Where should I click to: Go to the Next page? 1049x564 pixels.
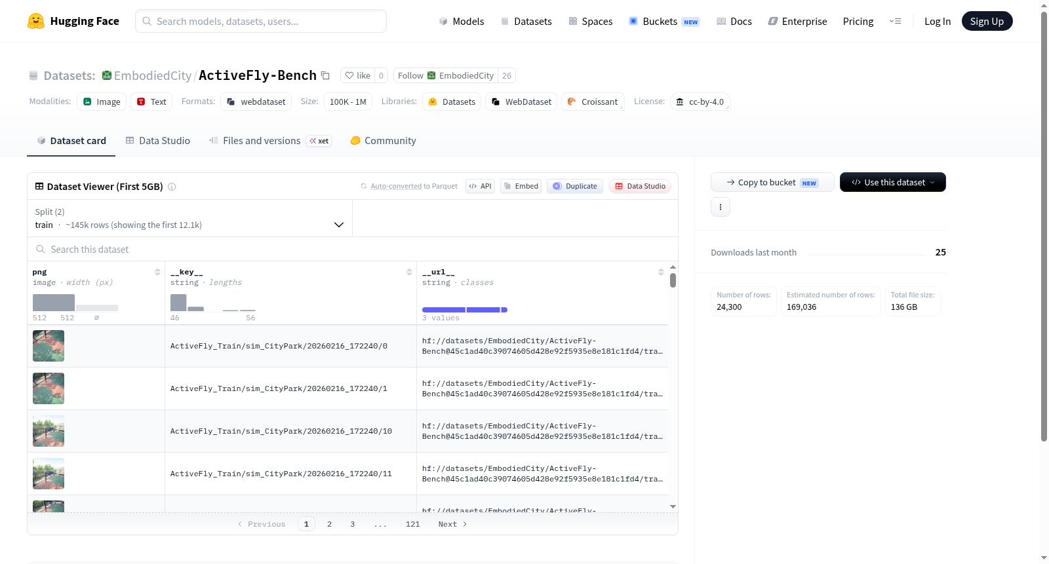pos(452,524)
